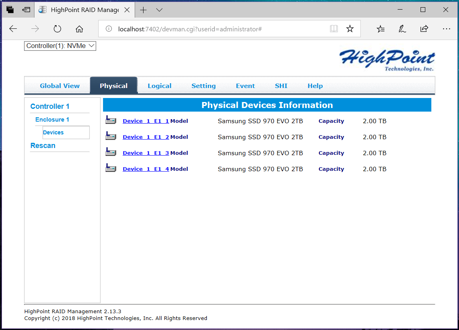Click the browser forward arrow
Screen dimensions: 459x330
click(35, 29)
